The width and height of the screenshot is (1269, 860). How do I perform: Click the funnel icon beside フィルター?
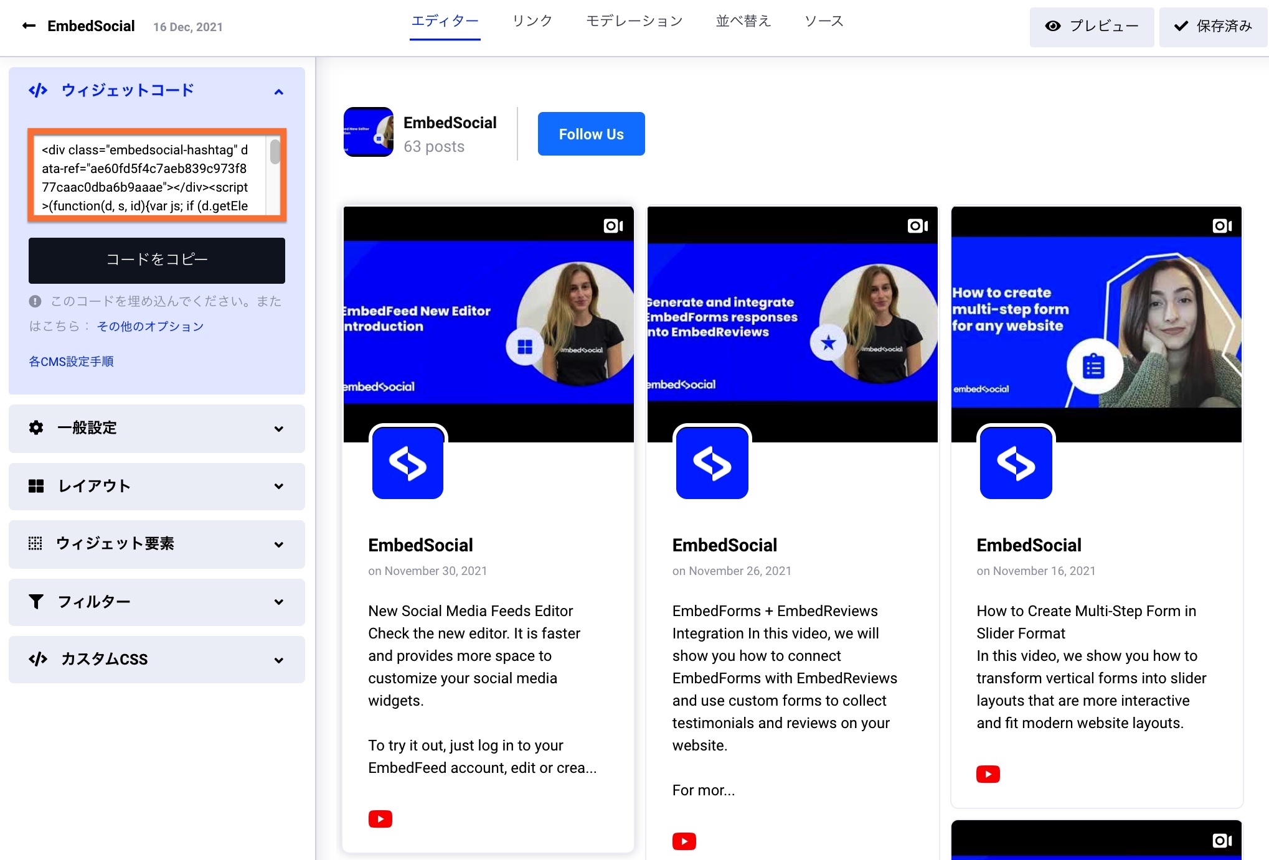click(x=36, y=602)
